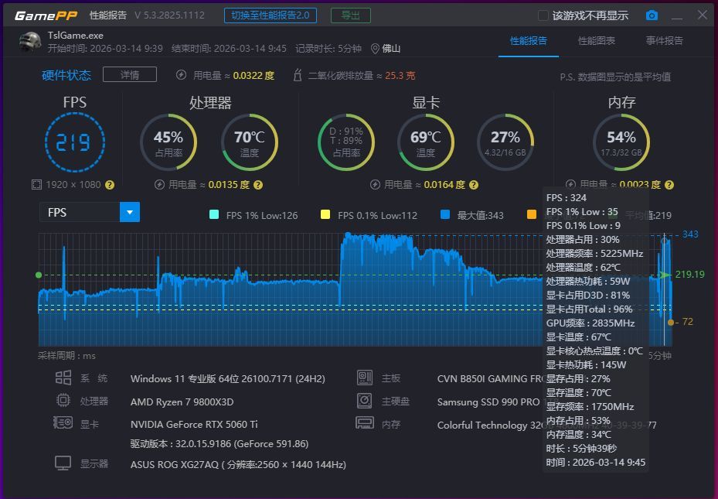Click the FPS 1% Low:126 legend text

click(262, 215)
